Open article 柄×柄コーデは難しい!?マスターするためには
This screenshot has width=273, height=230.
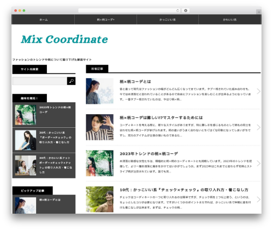click(161, 117)
